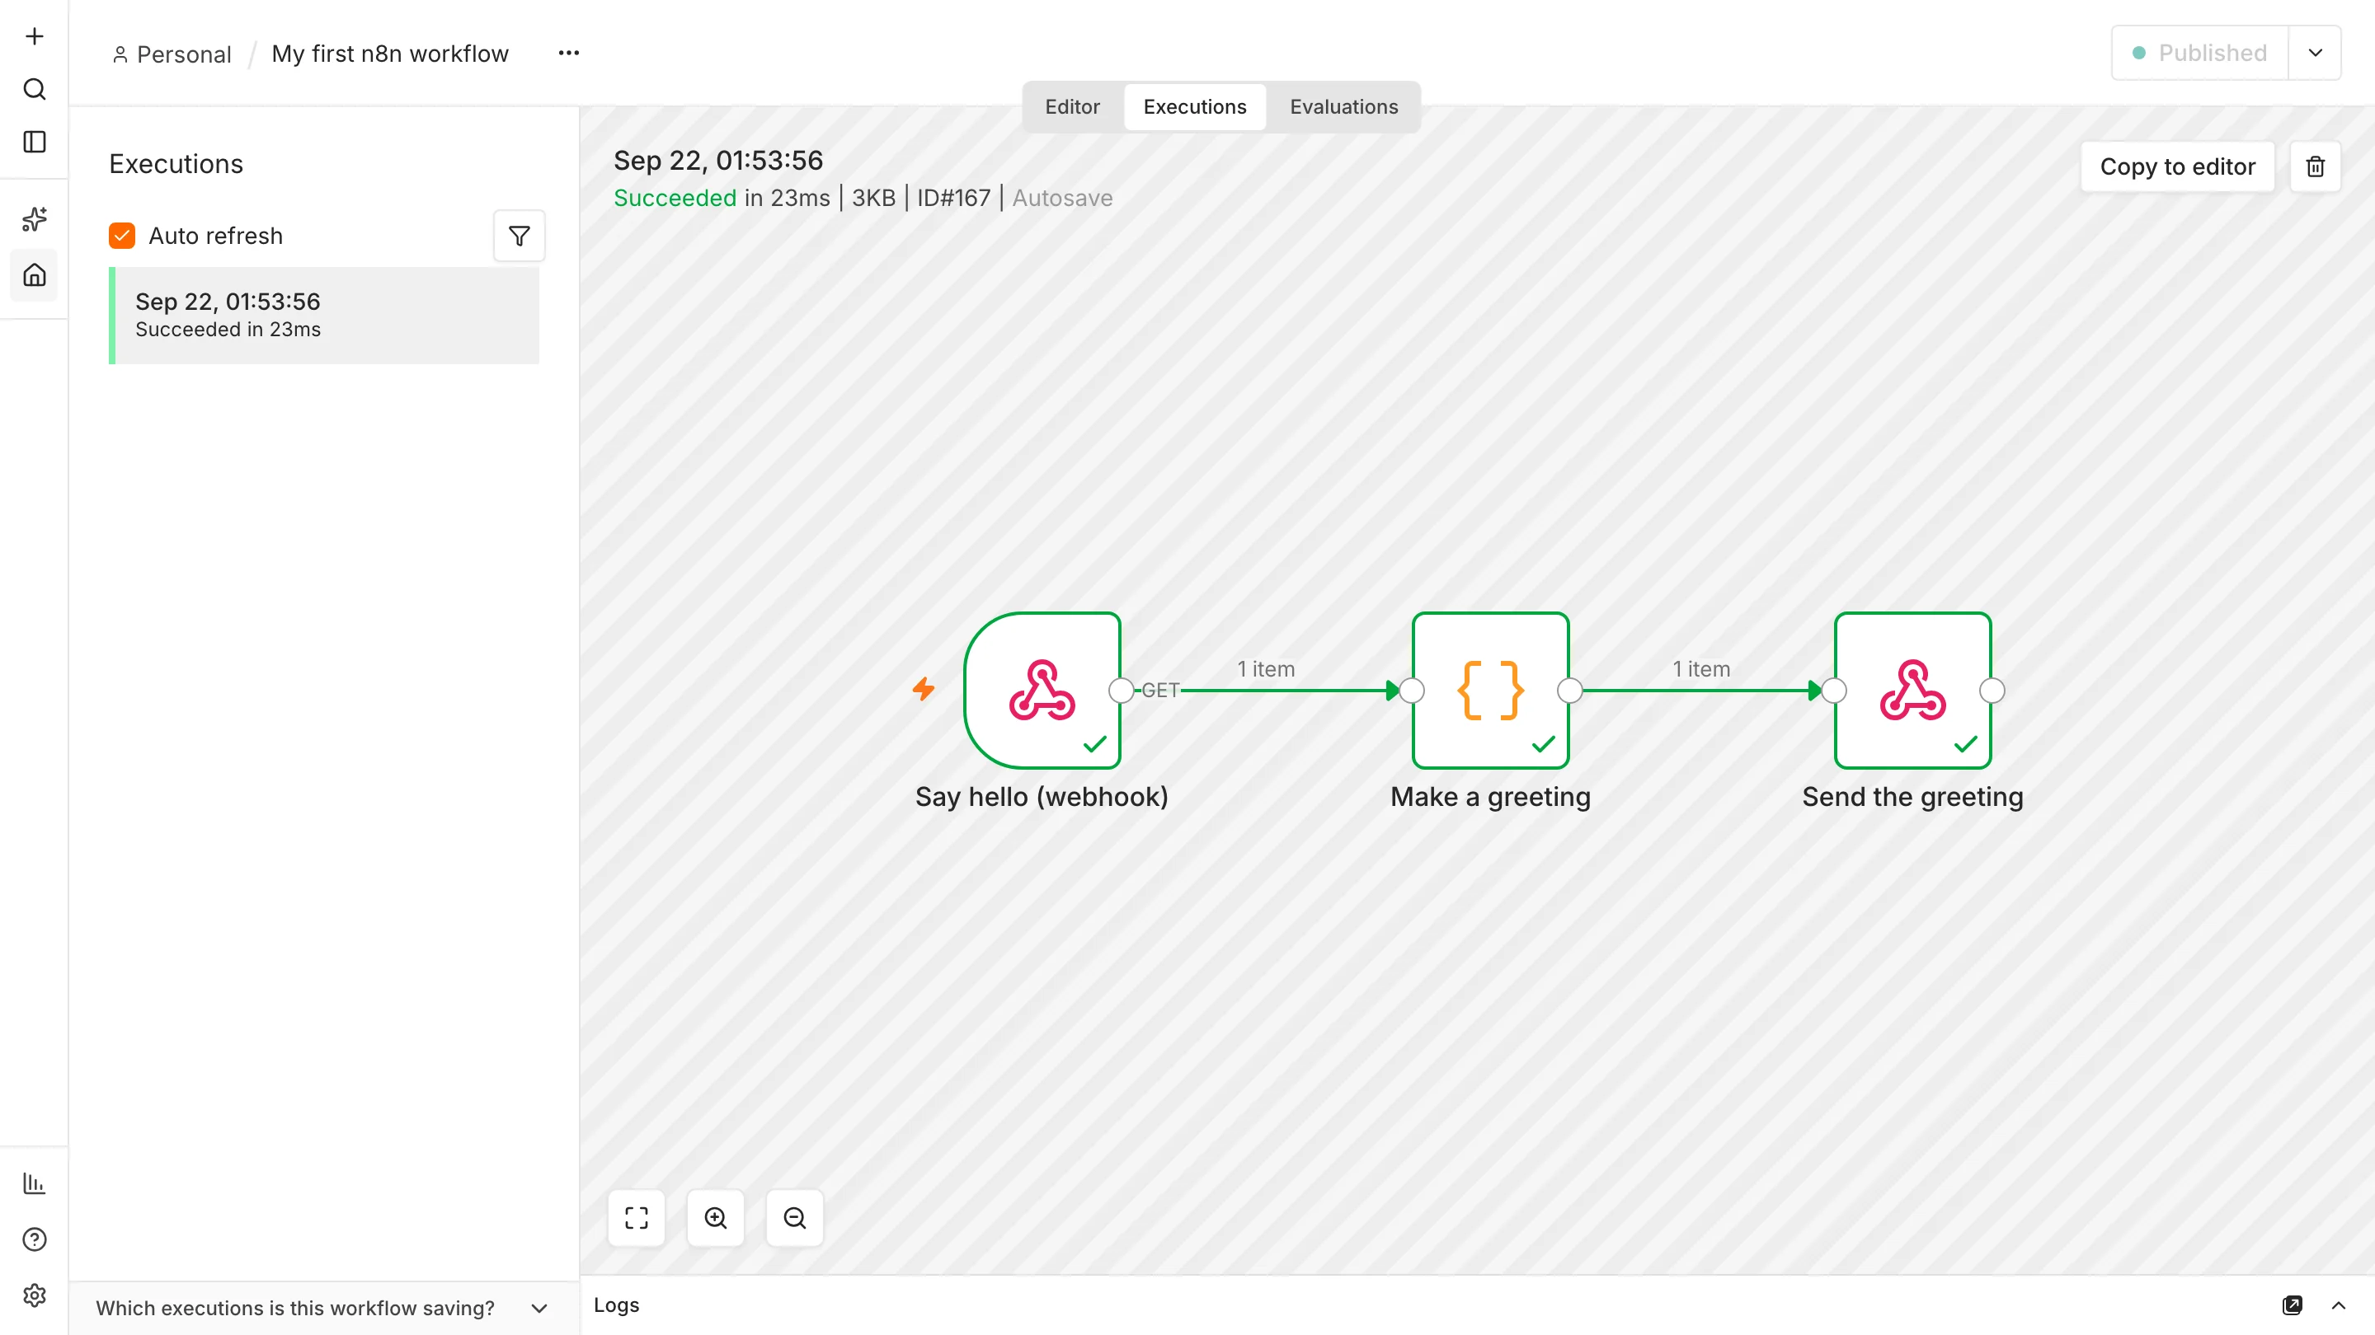Select the Send the greeting node
The width and height of the screenshot is (2375, 1335).
[1912, 690]
